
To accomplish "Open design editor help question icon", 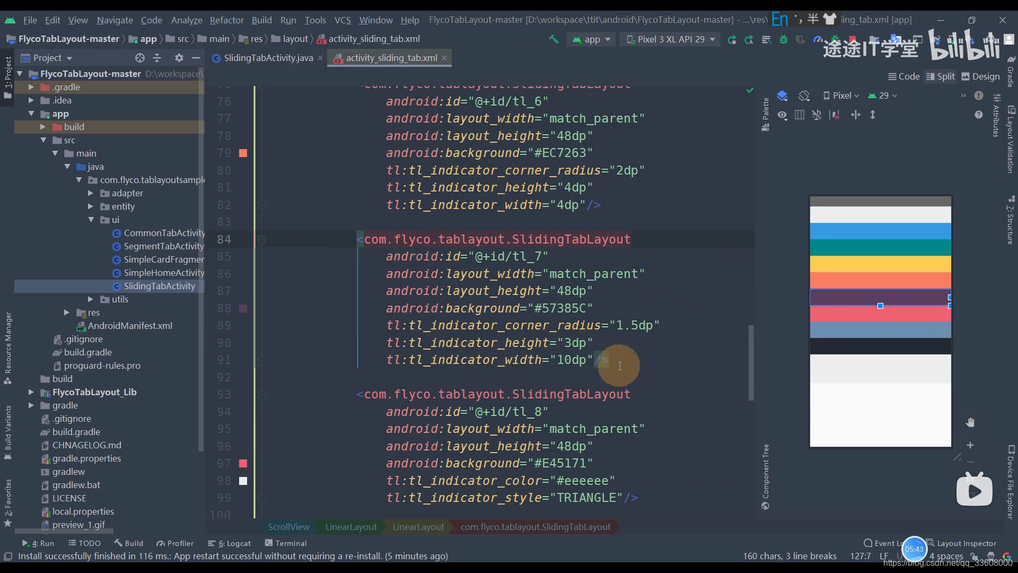I will point(979,115).
